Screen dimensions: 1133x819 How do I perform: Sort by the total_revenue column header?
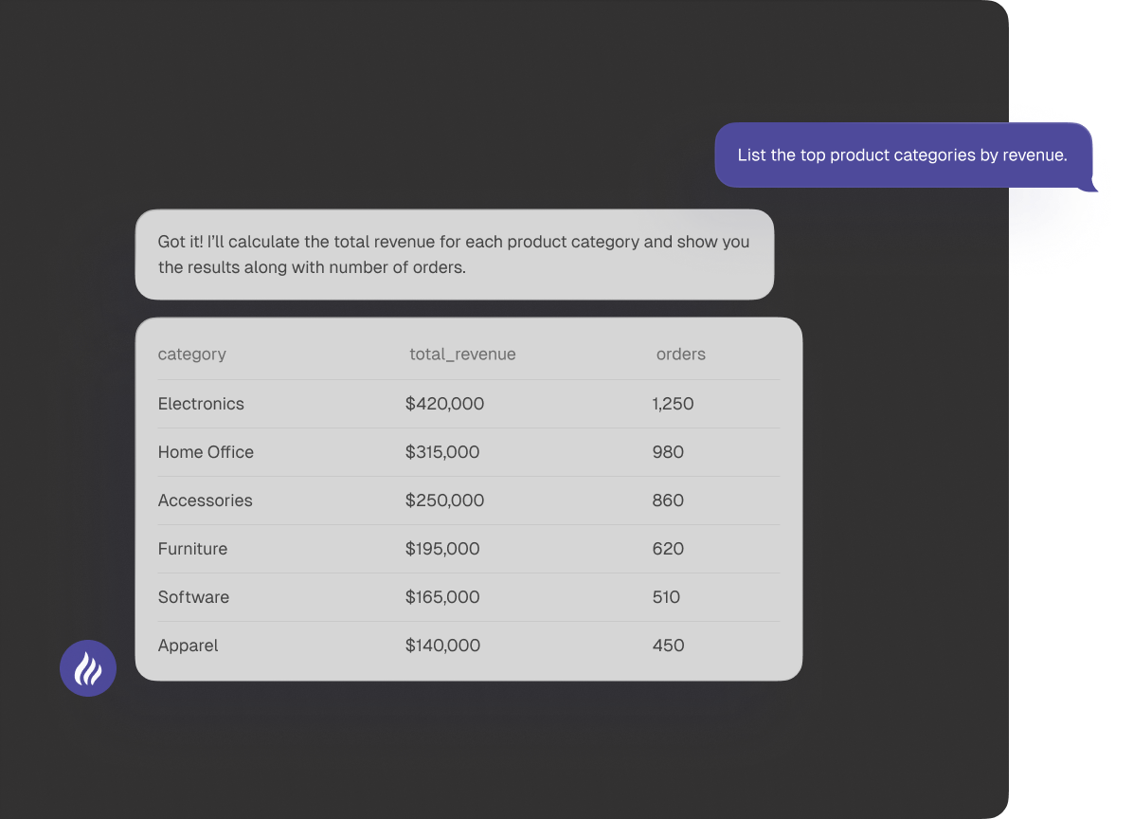click(462, 355)
